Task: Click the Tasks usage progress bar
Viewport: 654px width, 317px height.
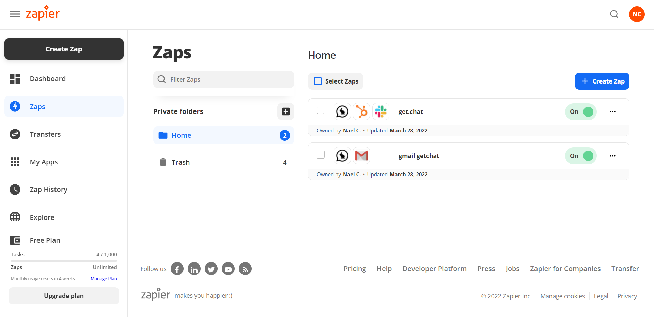Action: (x=64, y=261)
